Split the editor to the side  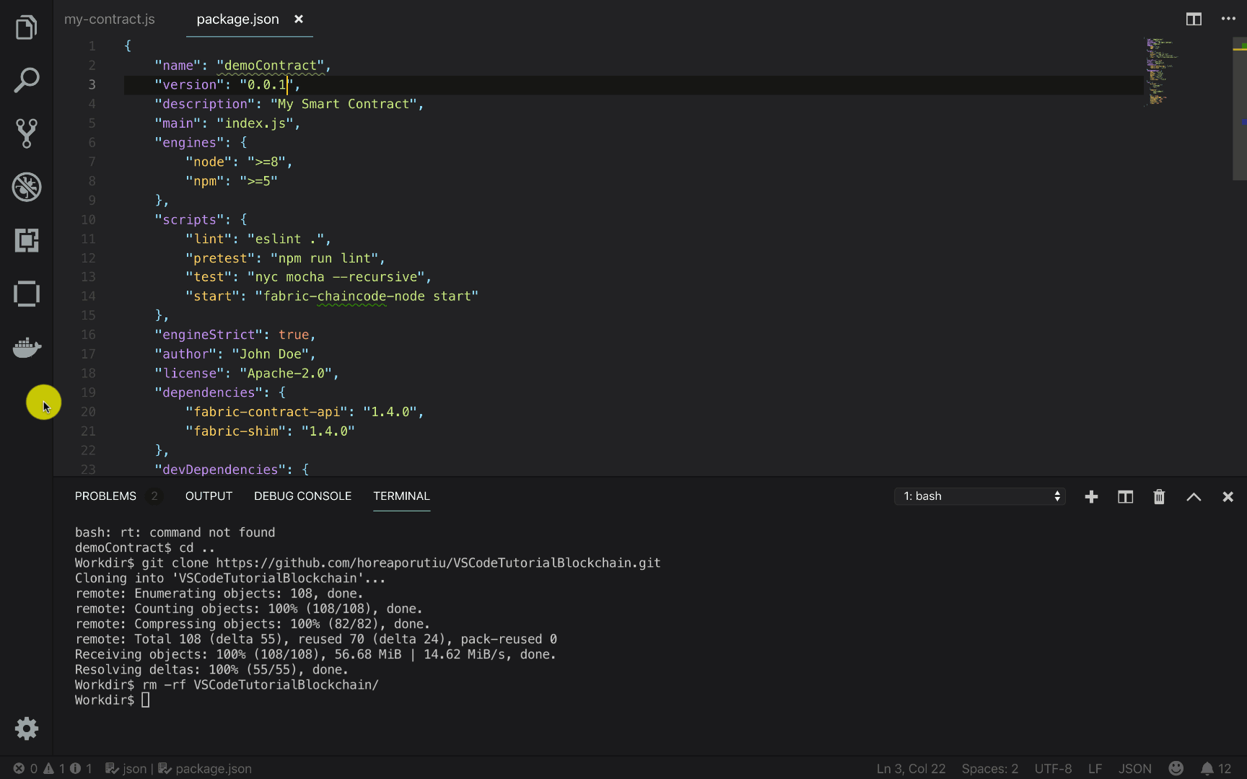point(1194,19)
